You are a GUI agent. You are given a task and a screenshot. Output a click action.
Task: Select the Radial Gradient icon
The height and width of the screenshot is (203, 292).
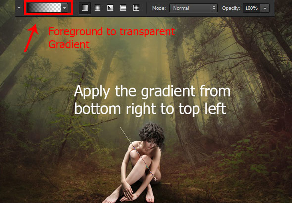[97, 8]
